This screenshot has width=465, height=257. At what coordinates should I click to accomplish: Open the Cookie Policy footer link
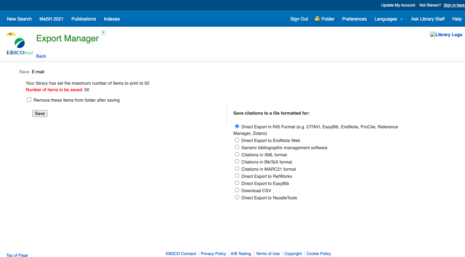(x=319, y=254)
